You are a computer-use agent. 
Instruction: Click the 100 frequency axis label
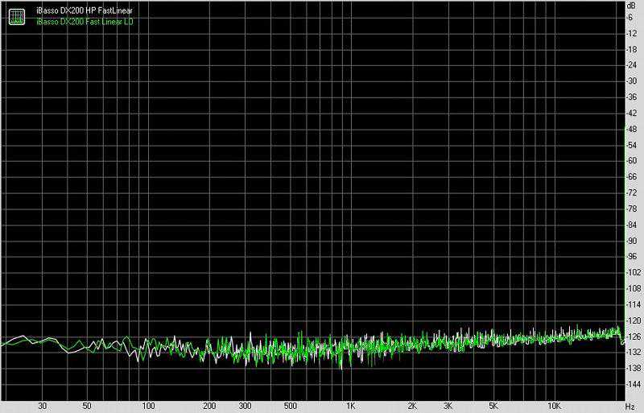[147, 407]
